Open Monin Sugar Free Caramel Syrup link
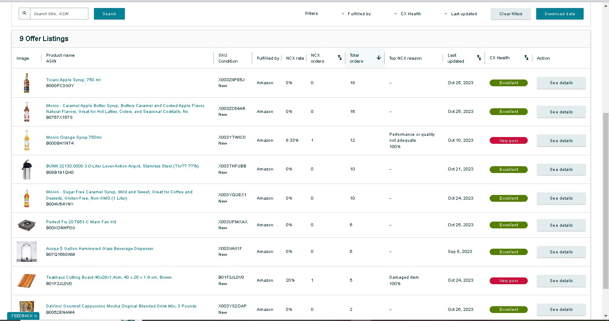 [119, 195]
